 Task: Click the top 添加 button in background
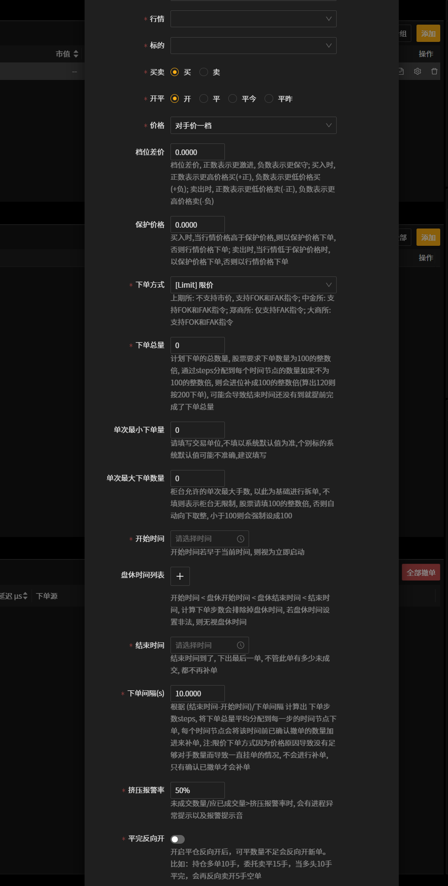pyautogui.click(x=428, y=34)
